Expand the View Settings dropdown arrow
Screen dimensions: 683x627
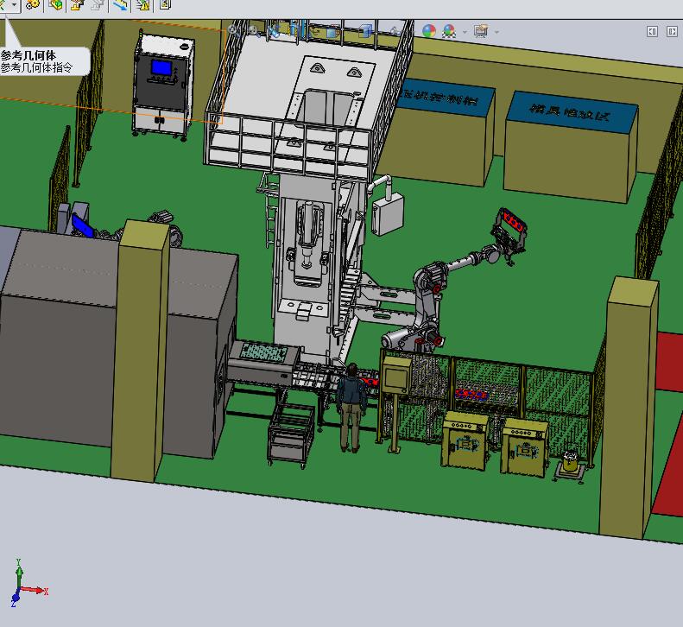[x=496, y=32]
